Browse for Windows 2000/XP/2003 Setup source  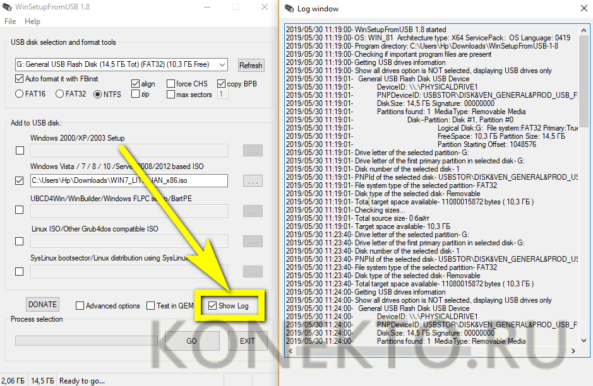(253, 150)
